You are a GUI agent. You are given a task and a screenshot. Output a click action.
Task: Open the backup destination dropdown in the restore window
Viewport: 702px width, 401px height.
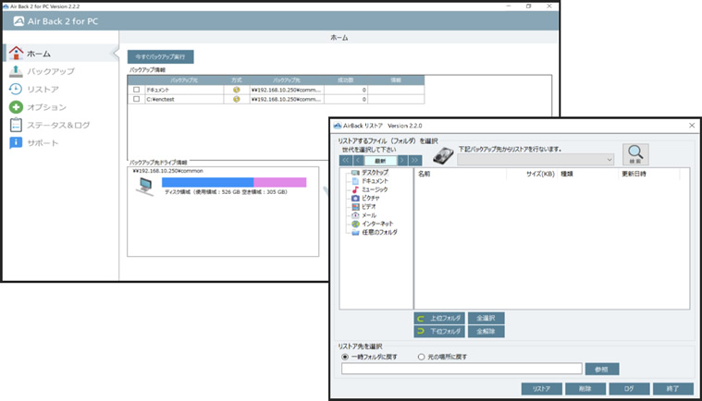point(536,160)
